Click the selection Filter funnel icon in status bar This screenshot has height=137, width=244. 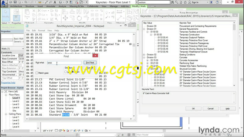(228, 135)
